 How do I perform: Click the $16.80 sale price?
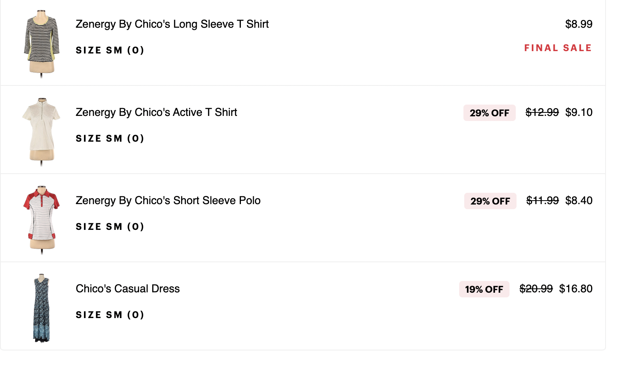[x=575, y=289]
